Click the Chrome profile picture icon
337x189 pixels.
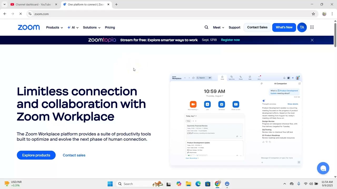(324, 14)
